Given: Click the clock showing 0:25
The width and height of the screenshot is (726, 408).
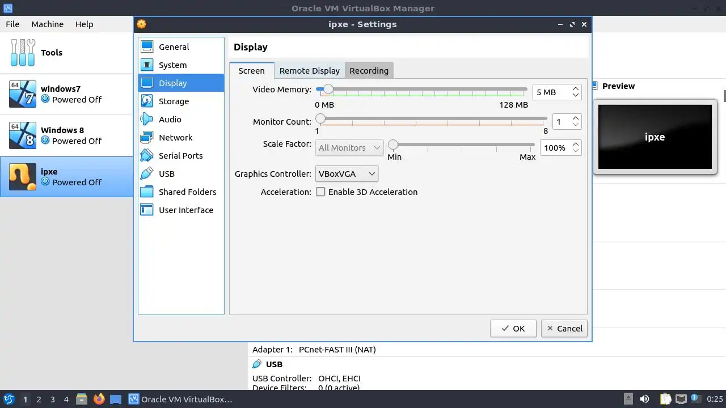Looking at the screenshot, I should point(715,399).
